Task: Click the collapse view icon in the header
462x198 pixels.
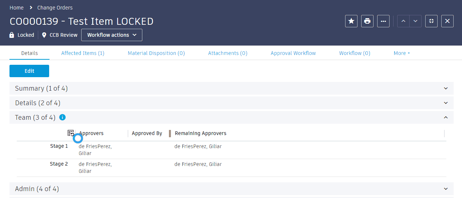Action: (x=431, y=21)
